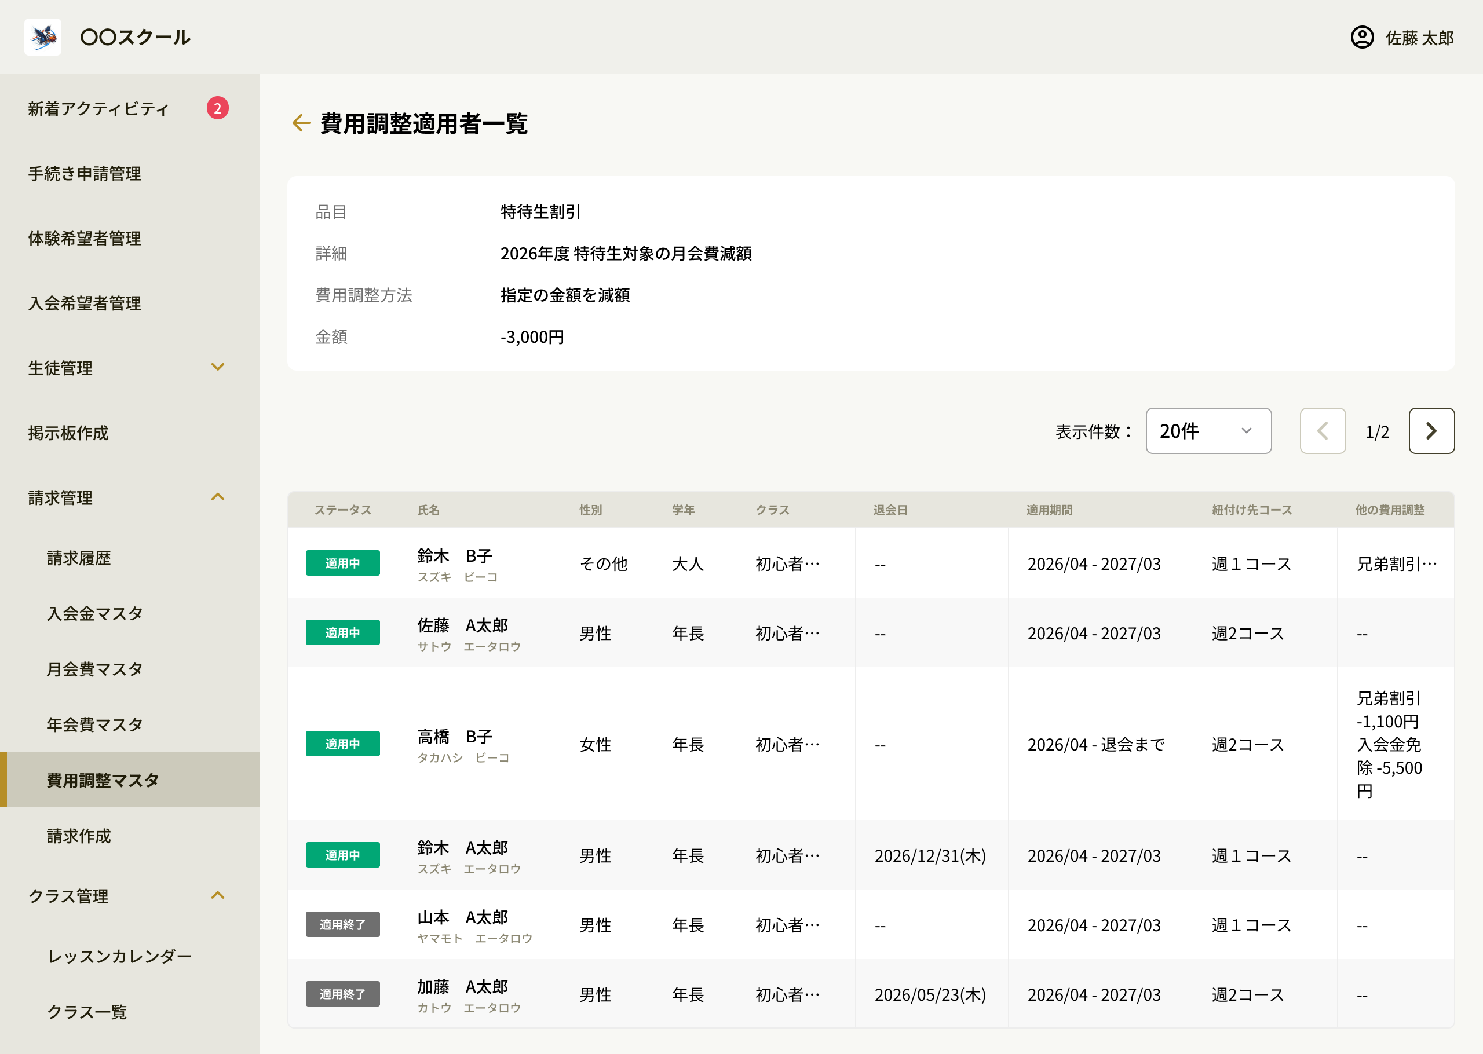Open 手続き申請管理 in the sidebar
This screenshot has width=1483, height=1054.
tap(85, 173)
